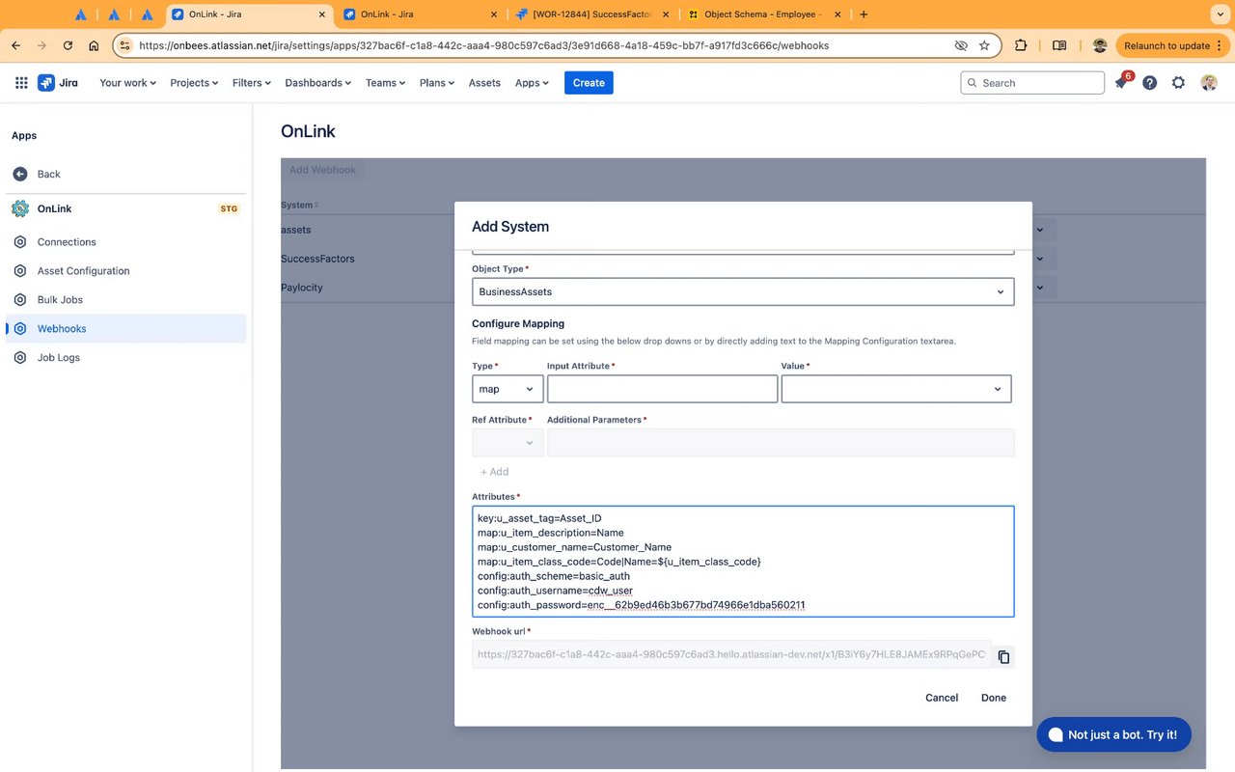Click the blue Create button

(x=589, y=83)
